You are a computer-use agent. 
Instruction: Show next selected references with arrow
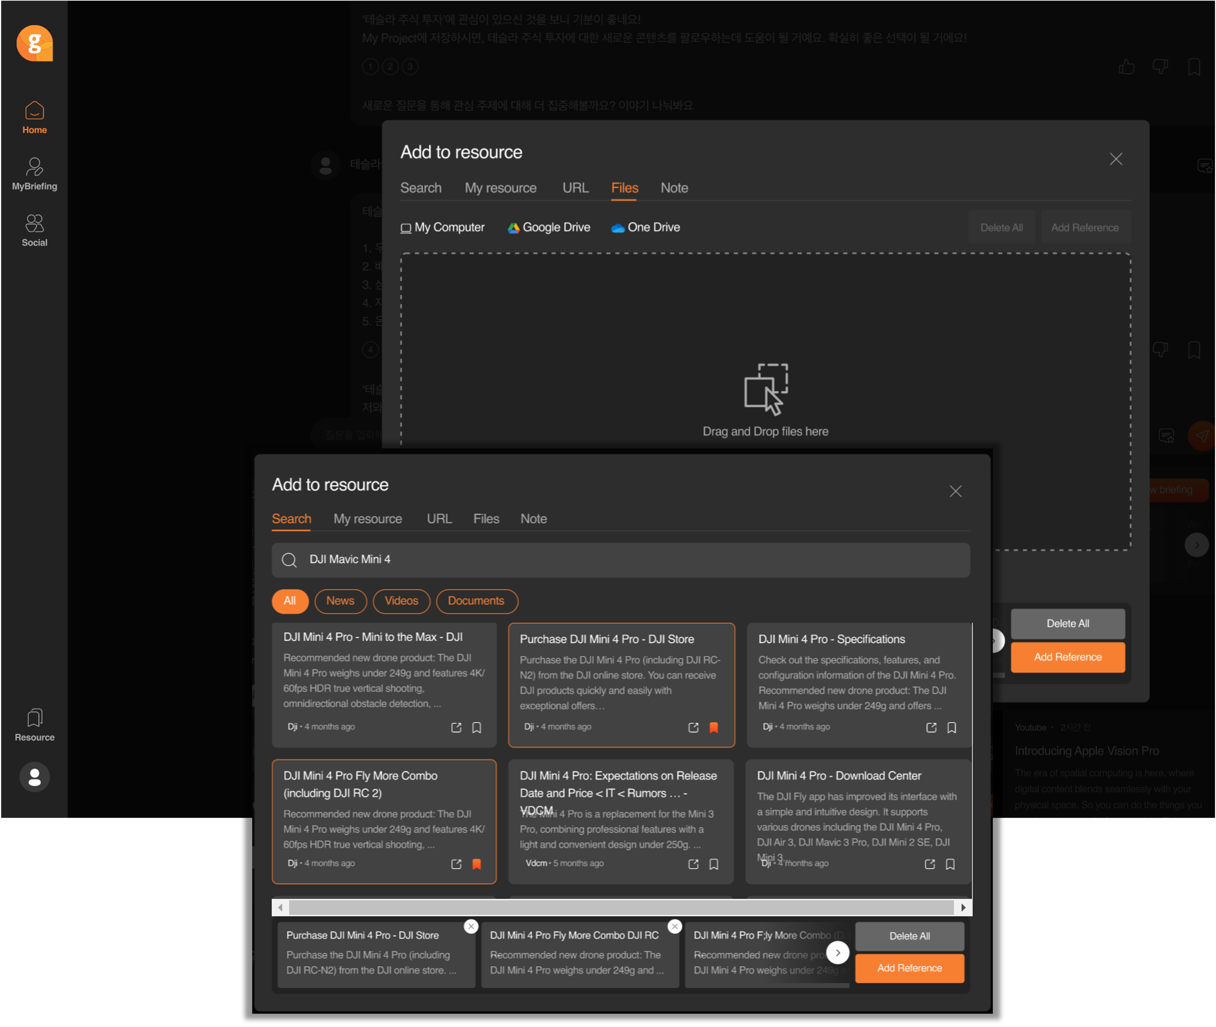tap(837, 953)
